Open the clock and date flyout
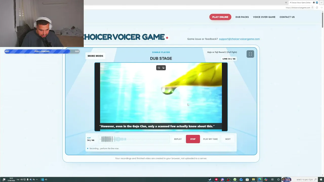 [11, 179]
